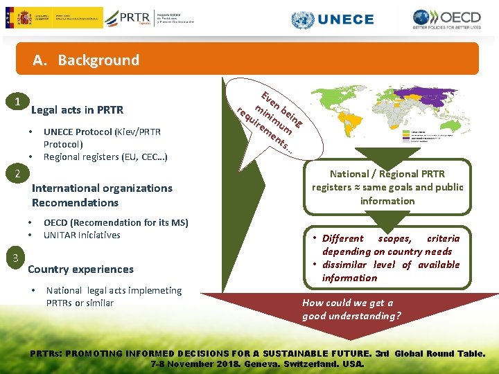Image resolution: width=499 pixels, height=374 pixels.
Task: Click '7-8 November 2018. Geneva' footer text
Action: click(x=258, y=364)
